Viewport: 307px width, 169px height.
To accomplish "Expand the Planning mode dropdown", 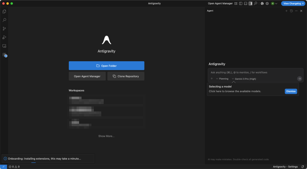I will (x=223, y=79).
